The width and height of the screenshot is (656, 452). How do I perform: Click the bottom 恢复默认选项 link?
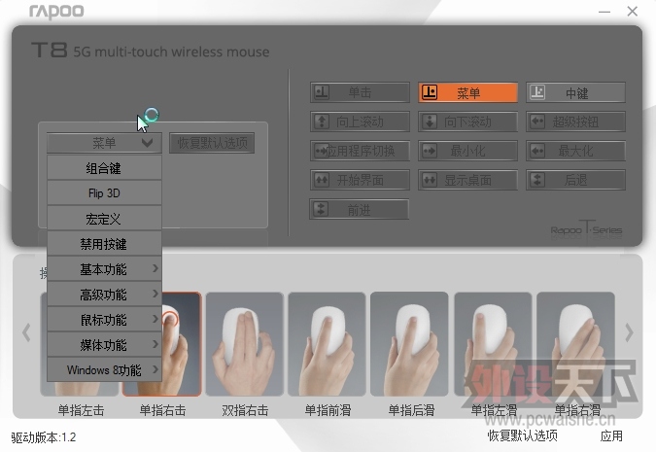(523, 435)
